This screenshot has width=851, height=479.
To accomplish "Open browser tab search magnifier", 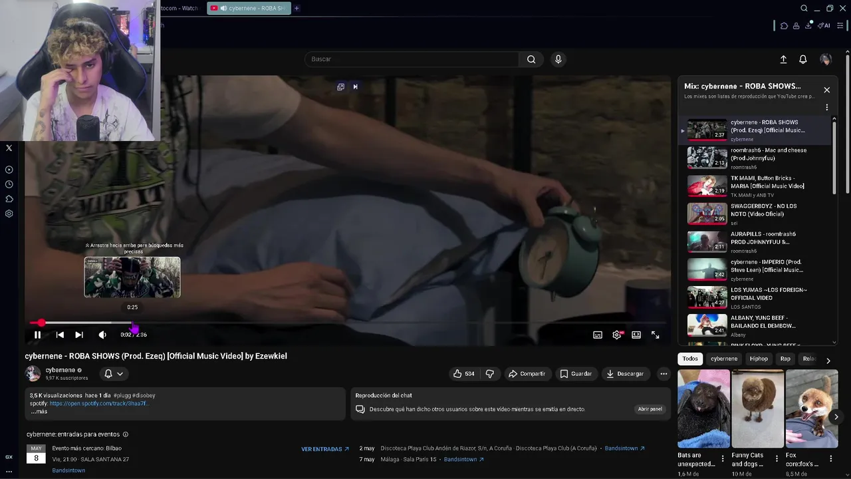I will click(x=804, y=8).
